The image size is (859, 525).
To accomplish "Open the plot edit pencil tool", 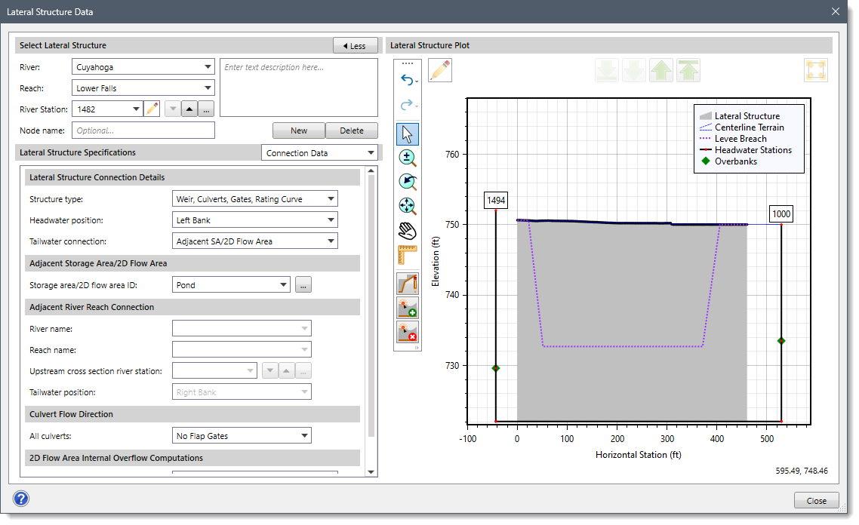I will [x=440, y=69].
